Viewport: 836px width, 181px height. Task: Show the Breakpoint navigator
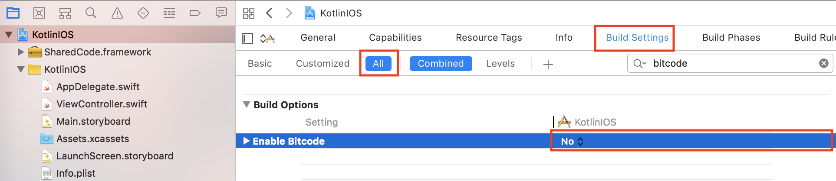click(195, 13)
